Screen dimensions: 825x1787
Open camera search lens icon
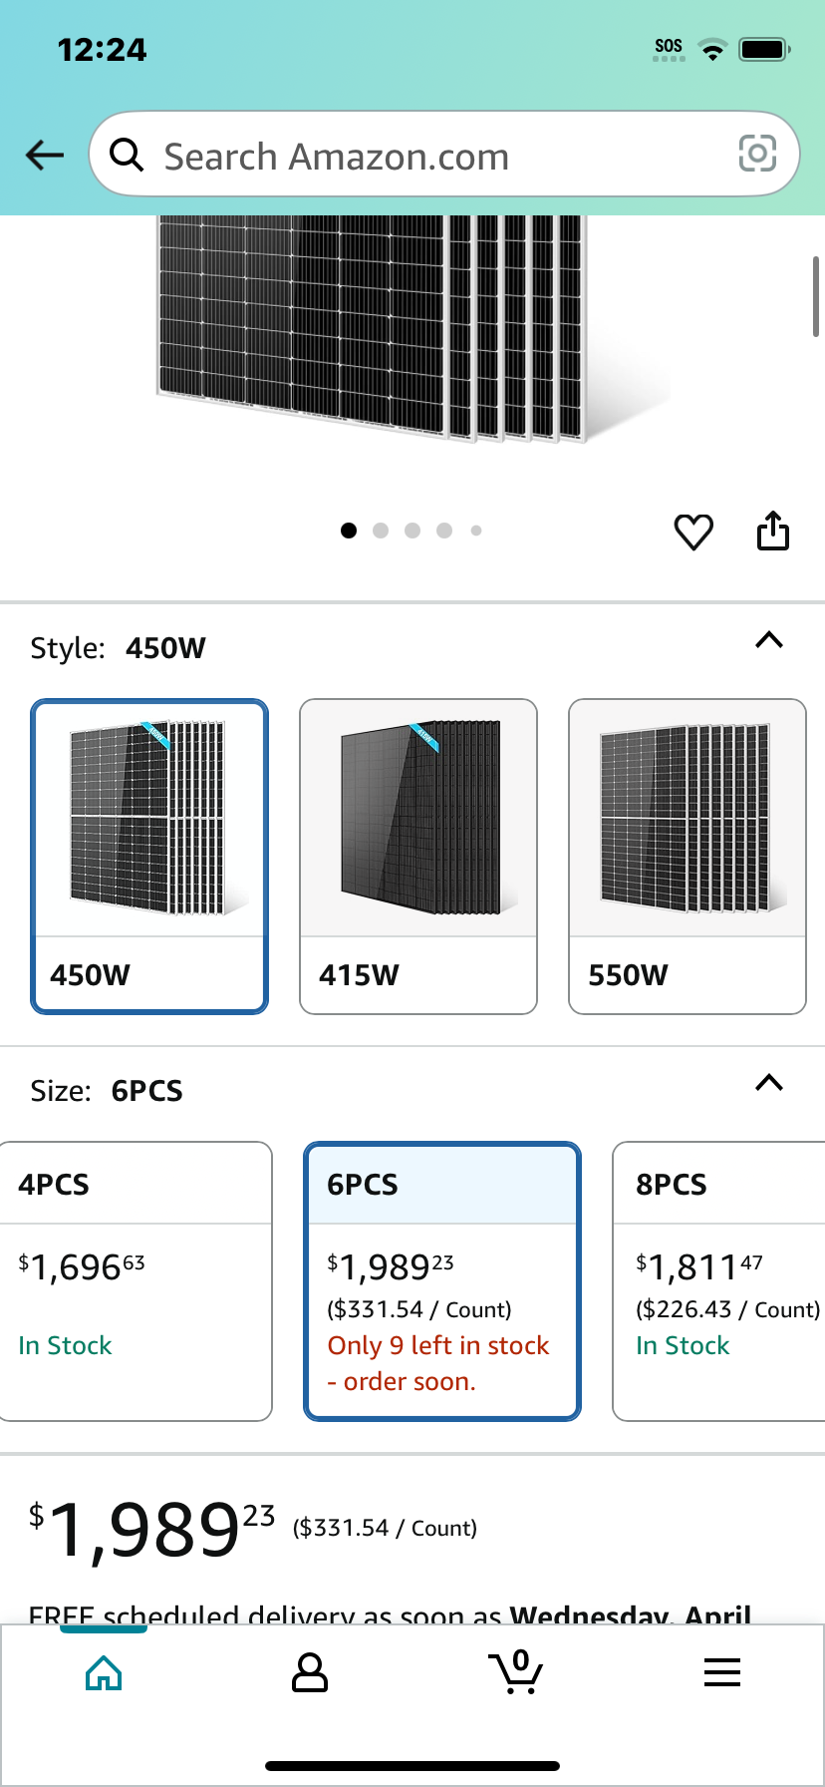pyautogui.click(x=757, y=154)
